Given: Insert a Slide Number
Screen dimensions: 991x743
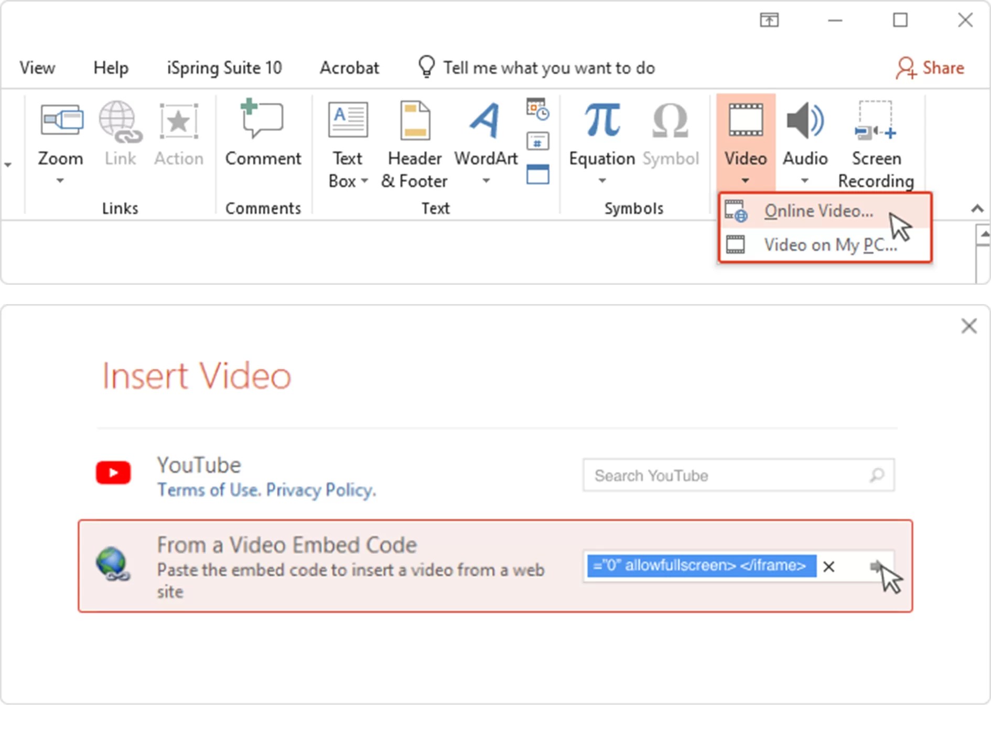Looking at the screenshot, I should pyautogui.click(x=537, y=141).
